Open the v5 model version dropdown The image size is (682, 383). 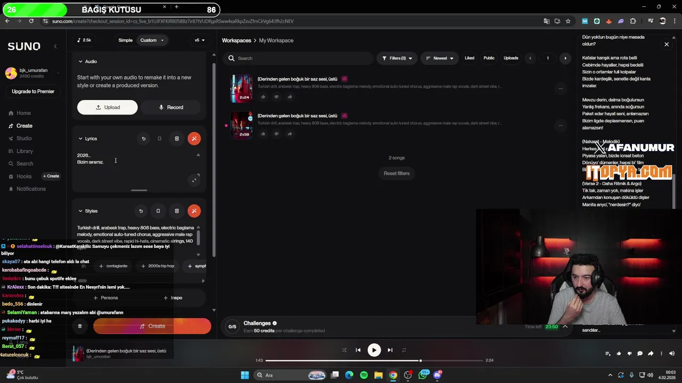pos(199,40)
